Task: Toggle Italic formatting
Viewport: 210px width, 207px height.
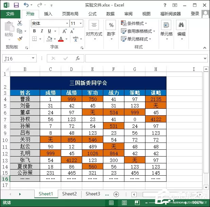Action: click(42, 31)
